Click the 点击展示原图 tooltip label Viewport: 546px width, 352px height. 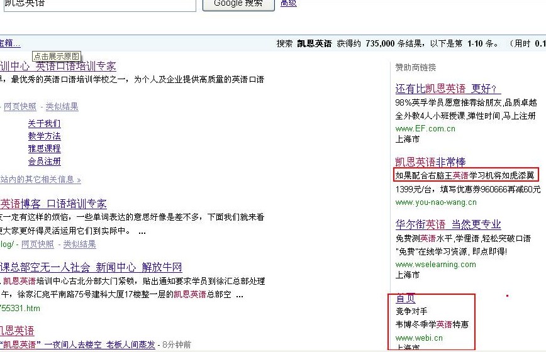click(x=57, y=56)
